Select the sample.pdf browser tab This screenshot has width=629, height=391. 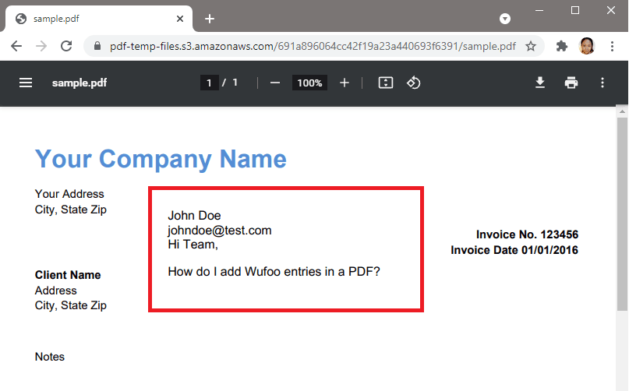[94, 19]
